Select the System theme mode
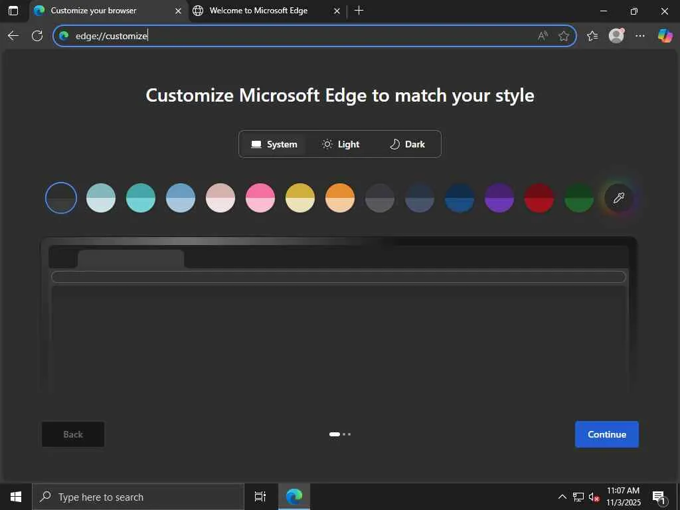680x510 pixels. click(x=274, y=144)
